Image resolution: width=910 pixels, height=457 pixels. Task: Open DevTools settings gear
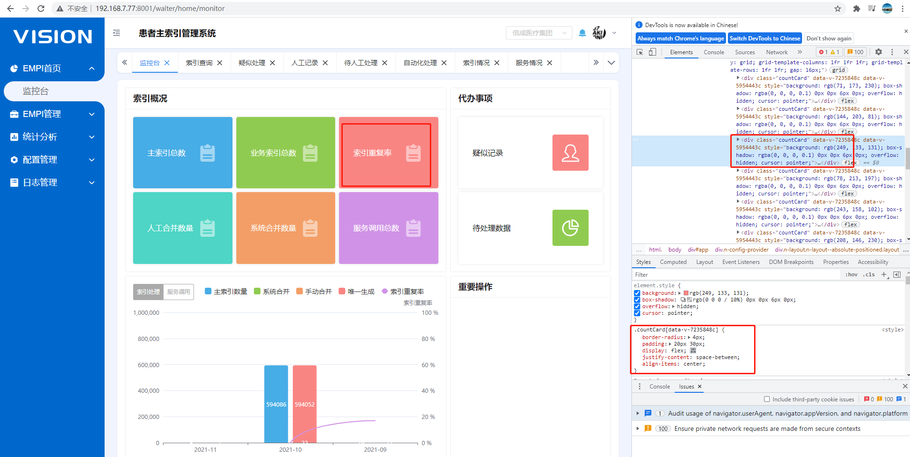point(879,52)
